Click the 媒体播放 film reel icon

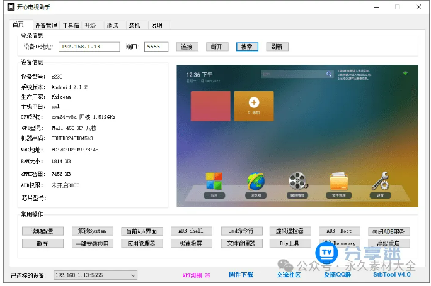tap(297, 181)
